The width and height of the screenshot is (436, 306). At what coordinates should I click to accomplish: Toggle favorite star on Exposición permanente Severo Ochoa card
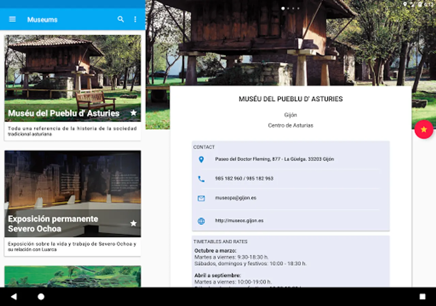(x=134, y=223)
